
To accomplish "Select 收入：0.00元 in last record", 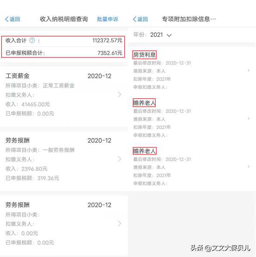I will coord(22,233).
